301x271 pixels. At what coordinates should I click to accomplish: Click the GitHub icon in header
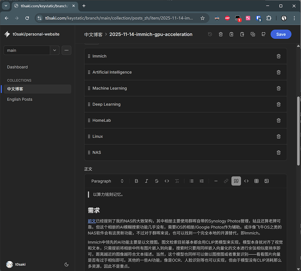(263, 34)
